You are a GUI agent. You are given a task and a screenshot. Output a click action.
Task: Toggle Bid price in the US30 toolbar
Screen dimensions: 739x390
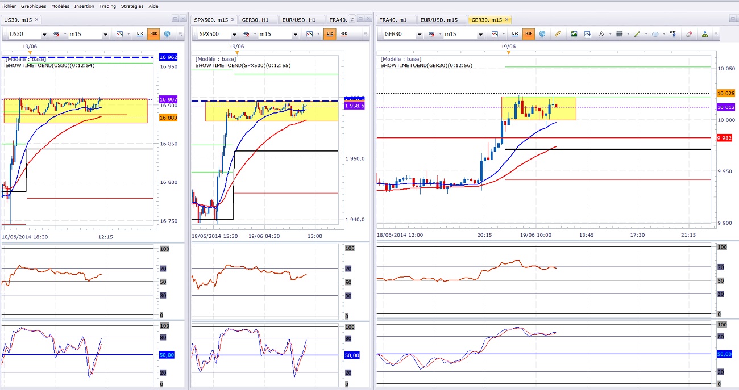[140, 34]
